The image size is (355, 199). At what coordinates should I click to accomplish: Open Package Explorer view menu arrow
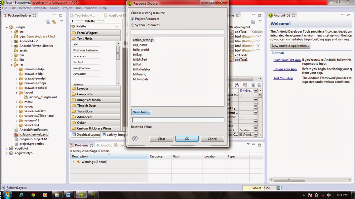point(61,21)
